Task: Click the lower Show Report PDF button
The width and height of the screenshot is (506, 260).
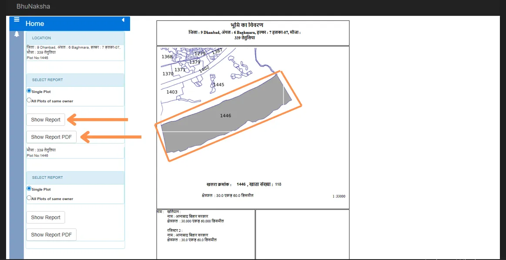Action: 51,235
